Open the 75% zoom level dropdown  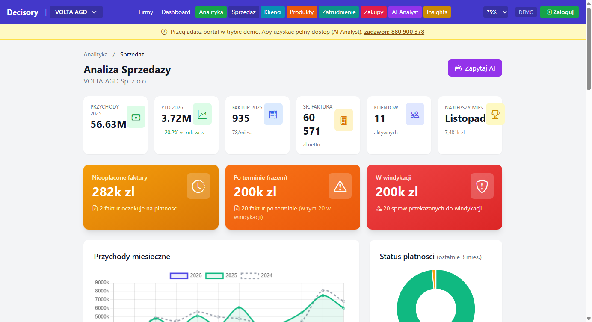click(x=496, y=12)
